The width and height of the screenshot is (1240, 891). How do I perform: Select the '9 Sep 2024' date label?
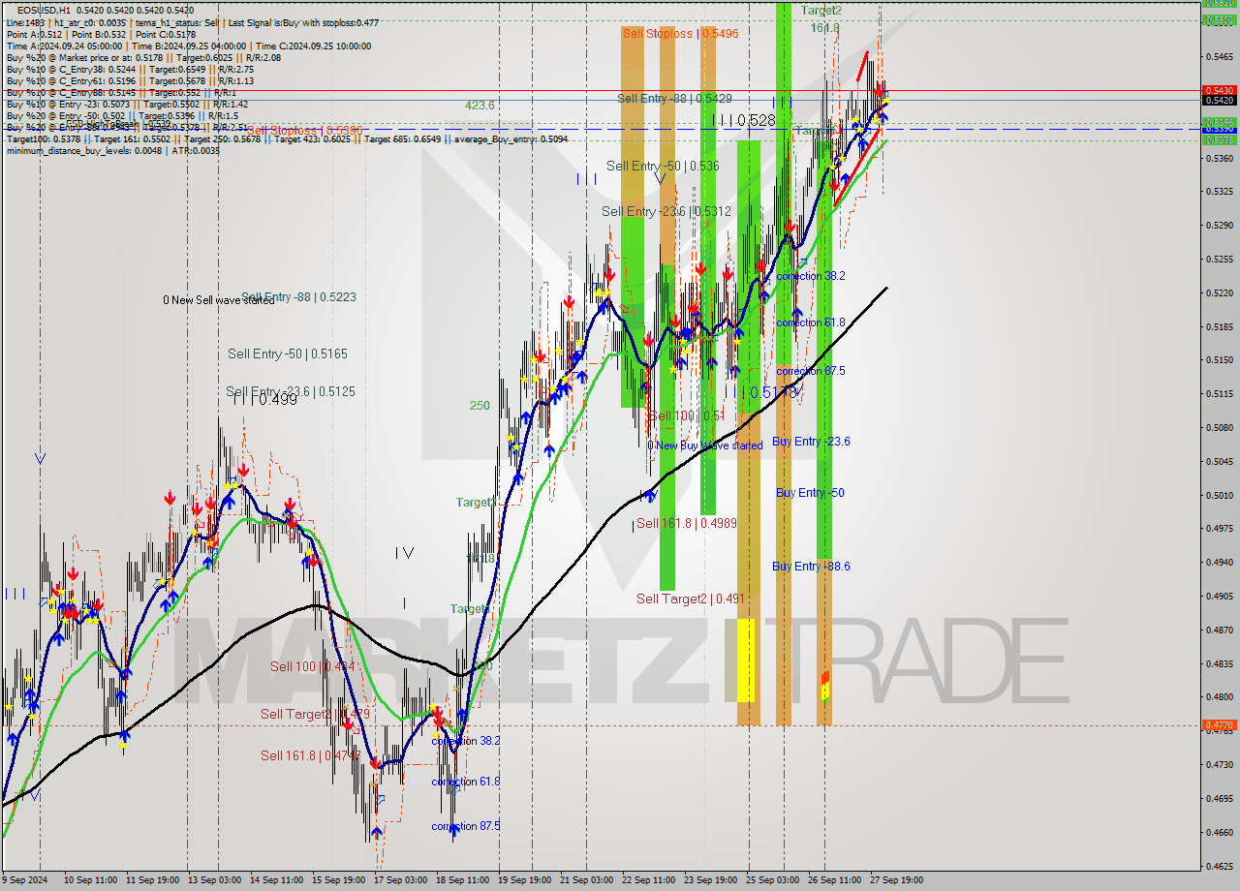[x=24, y=880]
